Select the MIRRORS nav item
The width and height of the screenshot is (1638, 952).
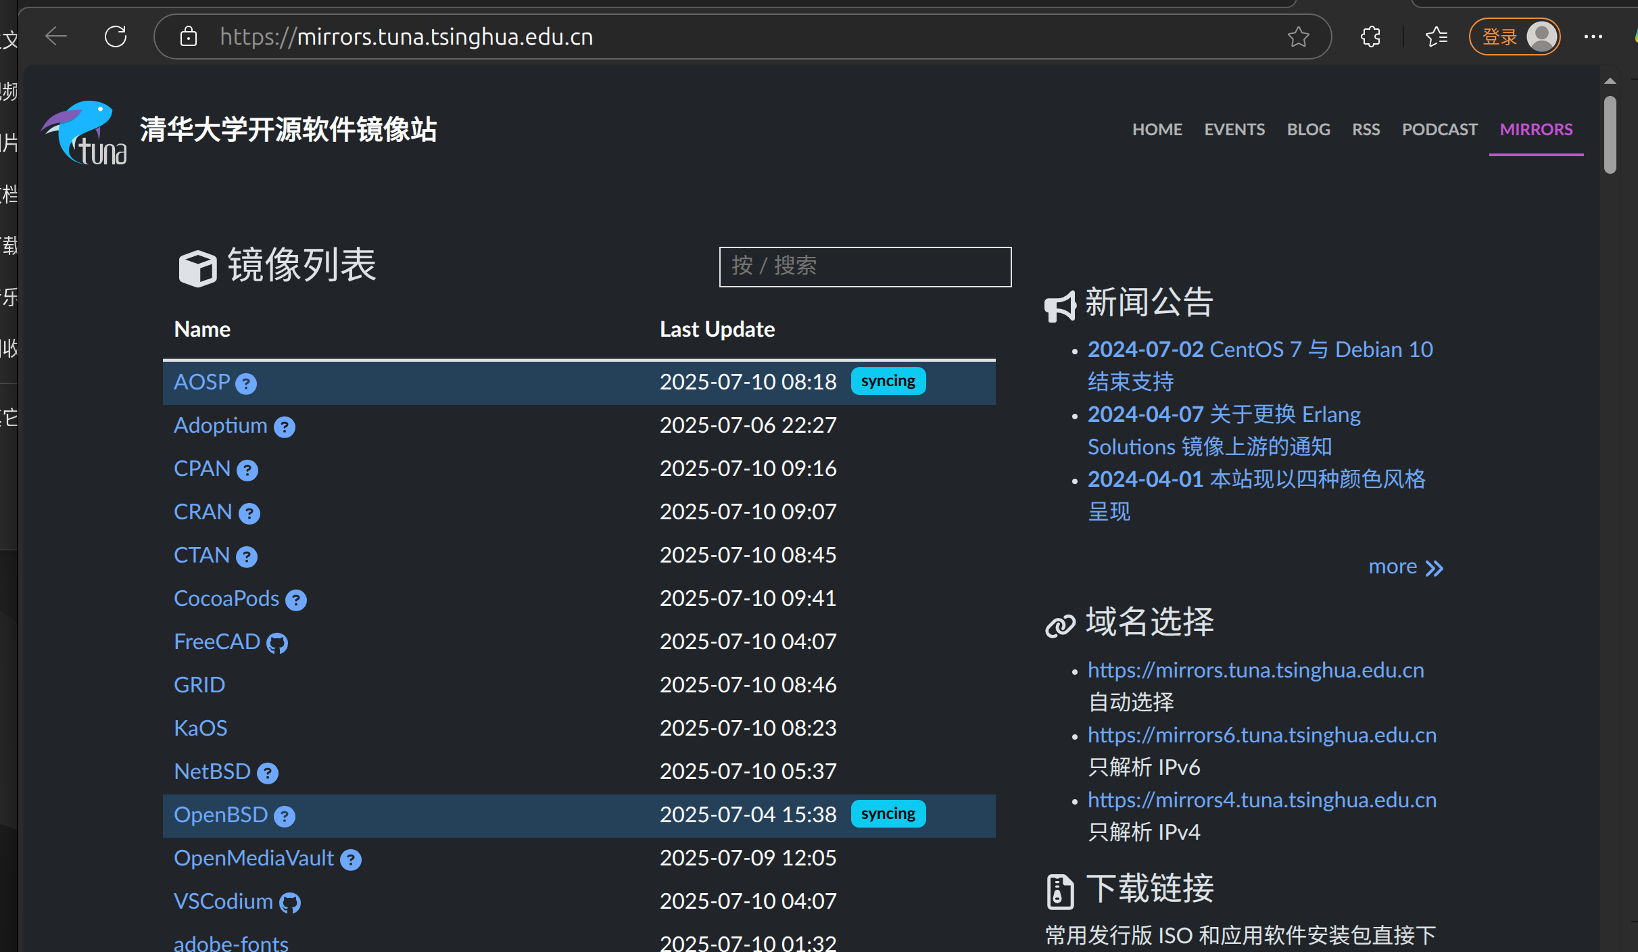pos(1536,129)
